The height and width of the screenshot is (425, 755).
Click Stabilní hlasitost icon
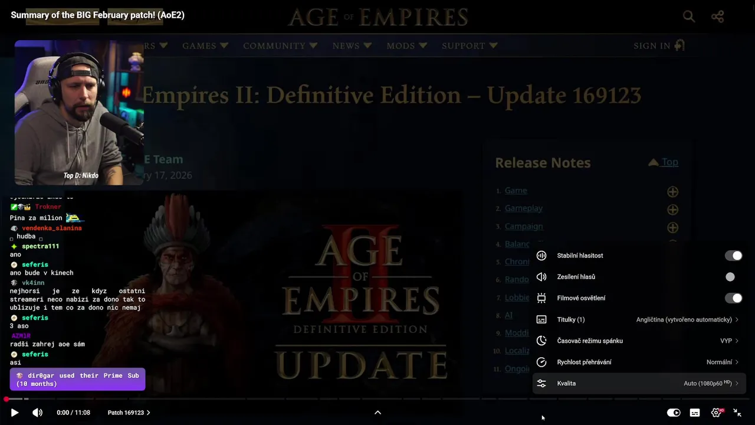coord(541,256)
